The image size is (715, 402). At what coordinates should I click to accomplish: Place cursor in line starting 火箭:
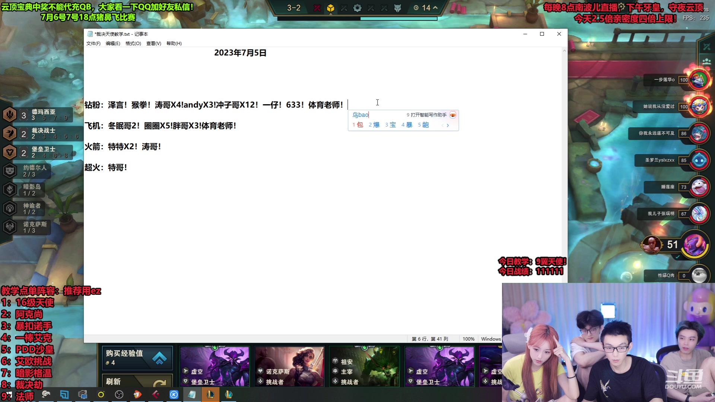(x=123, y=147)
